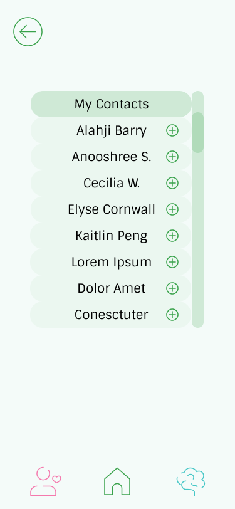Select the My Contacts header
The width and height of the screenshot is (235, 509).
click(112, 104)
